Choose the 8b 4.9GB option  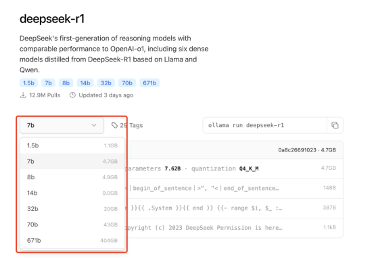(x=72, y=177)
